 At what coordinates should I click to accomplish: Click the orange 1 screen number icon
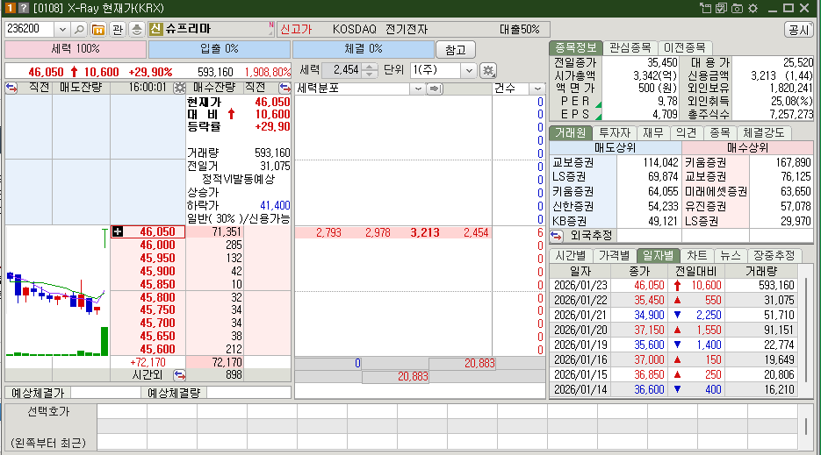(x=10, y=8)
